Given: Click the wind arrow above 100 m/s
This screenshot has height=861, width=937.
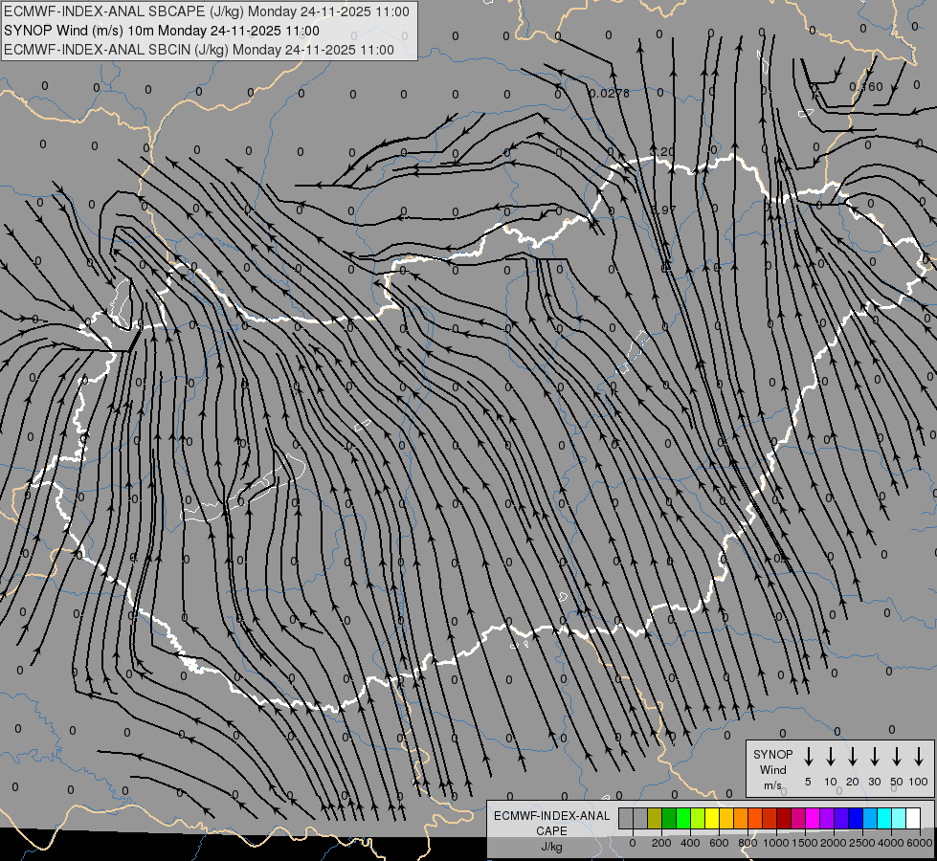Looking at the screenshot, I should point(919,757).
